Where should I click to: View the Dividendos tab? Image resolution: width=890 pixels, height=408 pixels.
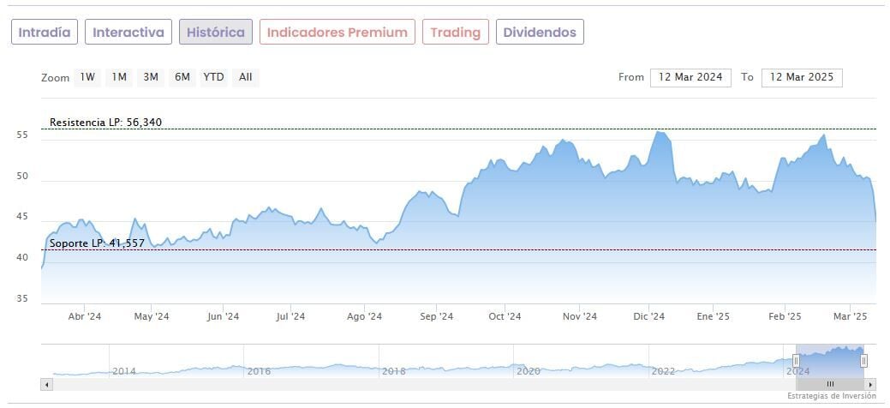click(x=541, y=33)
